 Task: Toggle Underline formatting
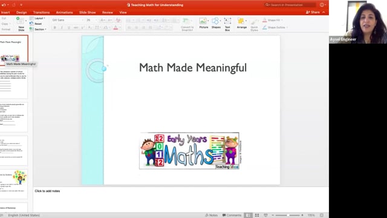coord(69,27)
